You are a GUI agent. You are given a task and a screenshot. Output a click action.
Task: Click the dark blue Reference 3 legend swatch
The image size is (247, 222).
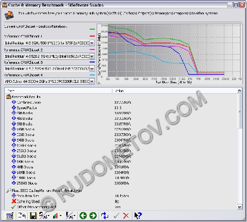coord(92,62)
